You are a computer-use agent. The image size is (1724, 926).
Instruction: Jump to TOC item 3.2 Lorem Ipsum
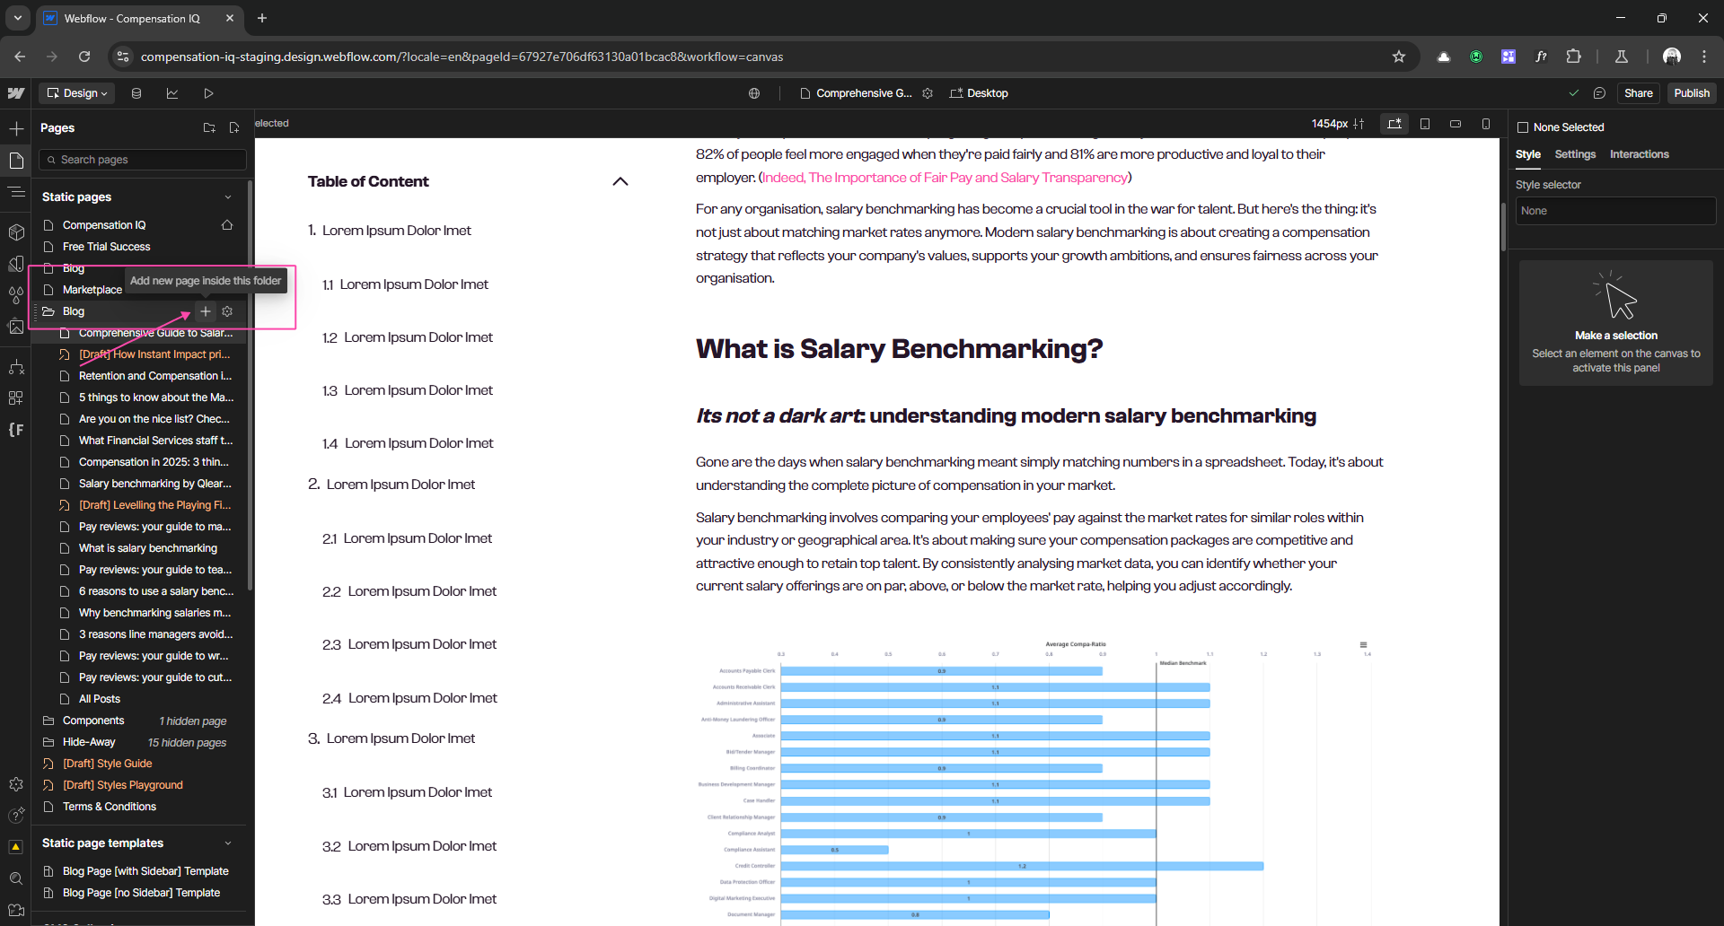tap(409, 846)
